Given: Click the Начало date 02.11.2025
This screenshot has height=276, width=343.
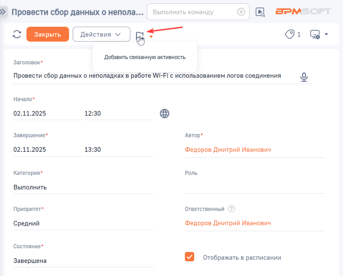Looking at the screenshot, I should tap(48, 114).
